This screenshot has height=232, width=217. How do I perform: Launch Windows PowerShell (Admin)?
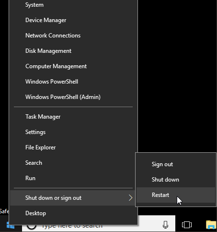(x=73, y=97)
